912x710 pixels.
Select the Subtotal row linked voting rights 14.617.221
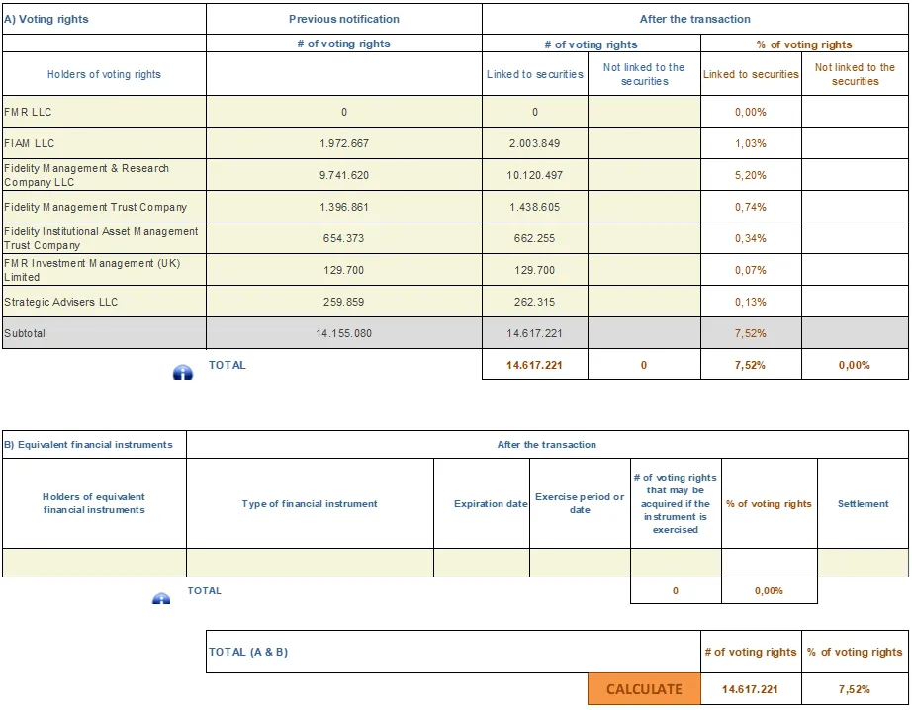pos(535,333)
